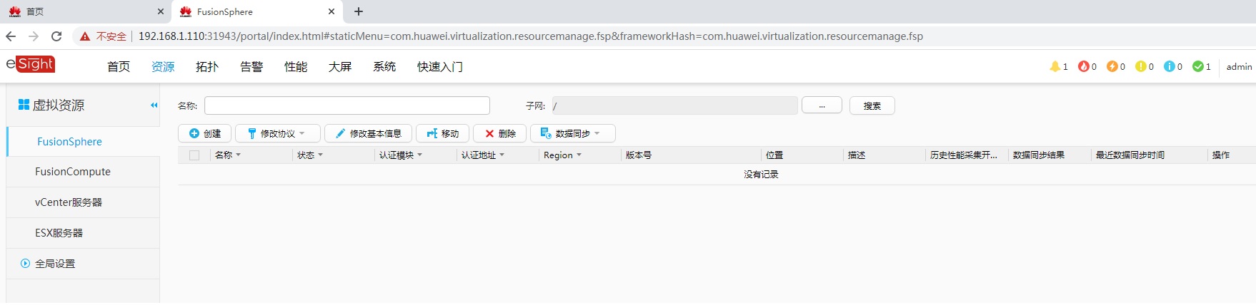This screenshot has height=305, width=1256.
Task: Click the 版本号 column header
Action: pyautogui.click(x=639, y=155)
